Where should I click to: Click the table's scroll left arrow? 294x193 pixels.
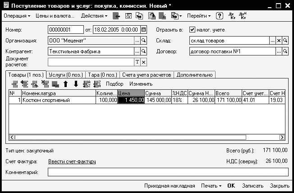[12, 137]
